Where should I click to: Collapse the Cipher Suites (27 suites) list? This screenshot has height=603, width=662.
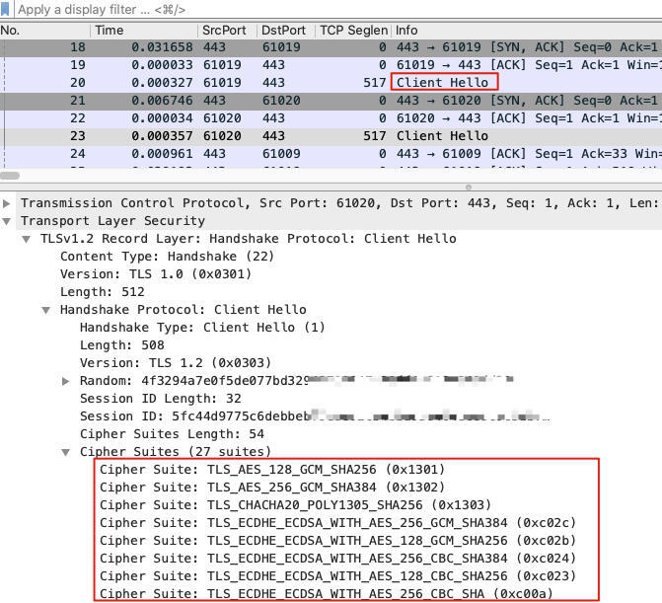coord(66,452)
